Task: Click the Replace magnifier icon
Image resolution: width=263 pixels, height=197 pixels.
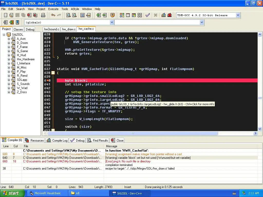Action: click(x=74, y=15)
